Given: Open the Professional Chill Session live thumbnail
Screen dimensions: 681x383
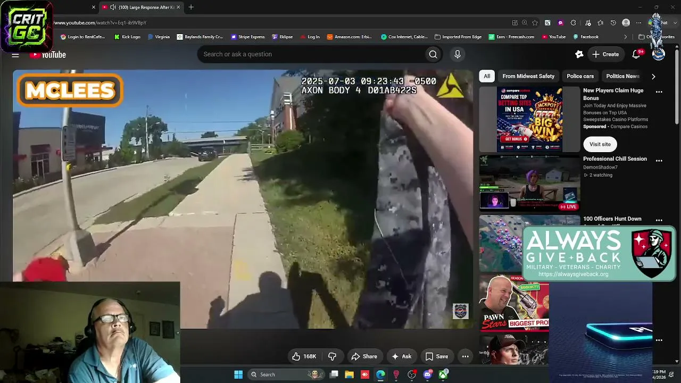Looking at the screenshot, I should (530, 184).
